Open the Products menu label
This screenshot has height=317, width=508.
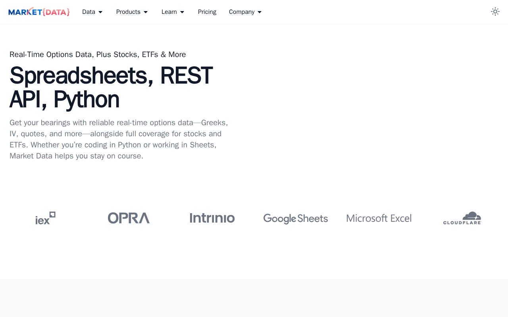(x=128, y=12)
